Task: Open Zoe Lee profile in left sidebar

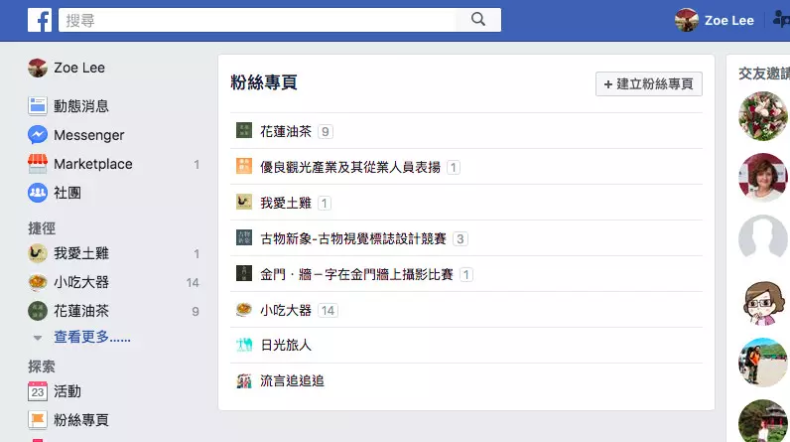Action: pyautogui.click(x=66, y=68)
